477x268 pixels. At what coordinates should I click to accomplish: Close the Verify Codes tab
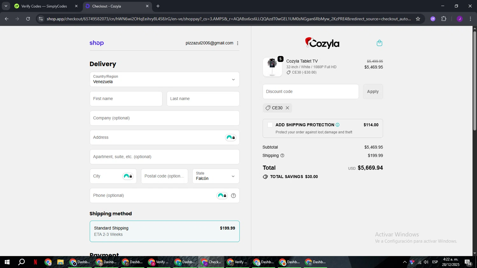[x=76, y=6]
